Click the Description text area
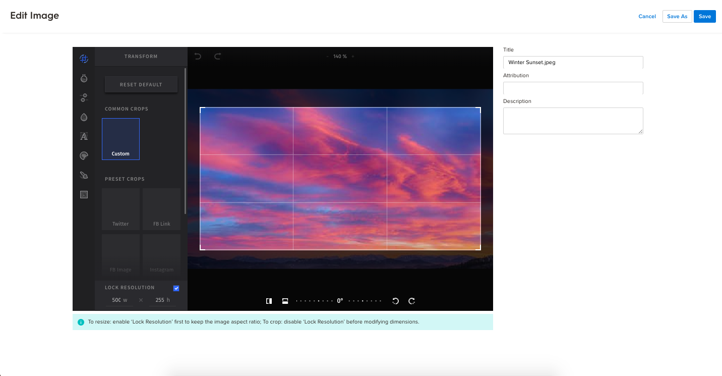This screenshot has height=376, width=722. pos(573,121)
